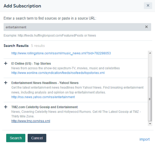Click the Search button
Viewport: 155px width, 146px height.
pyautogui.click(x=16, y=138)
